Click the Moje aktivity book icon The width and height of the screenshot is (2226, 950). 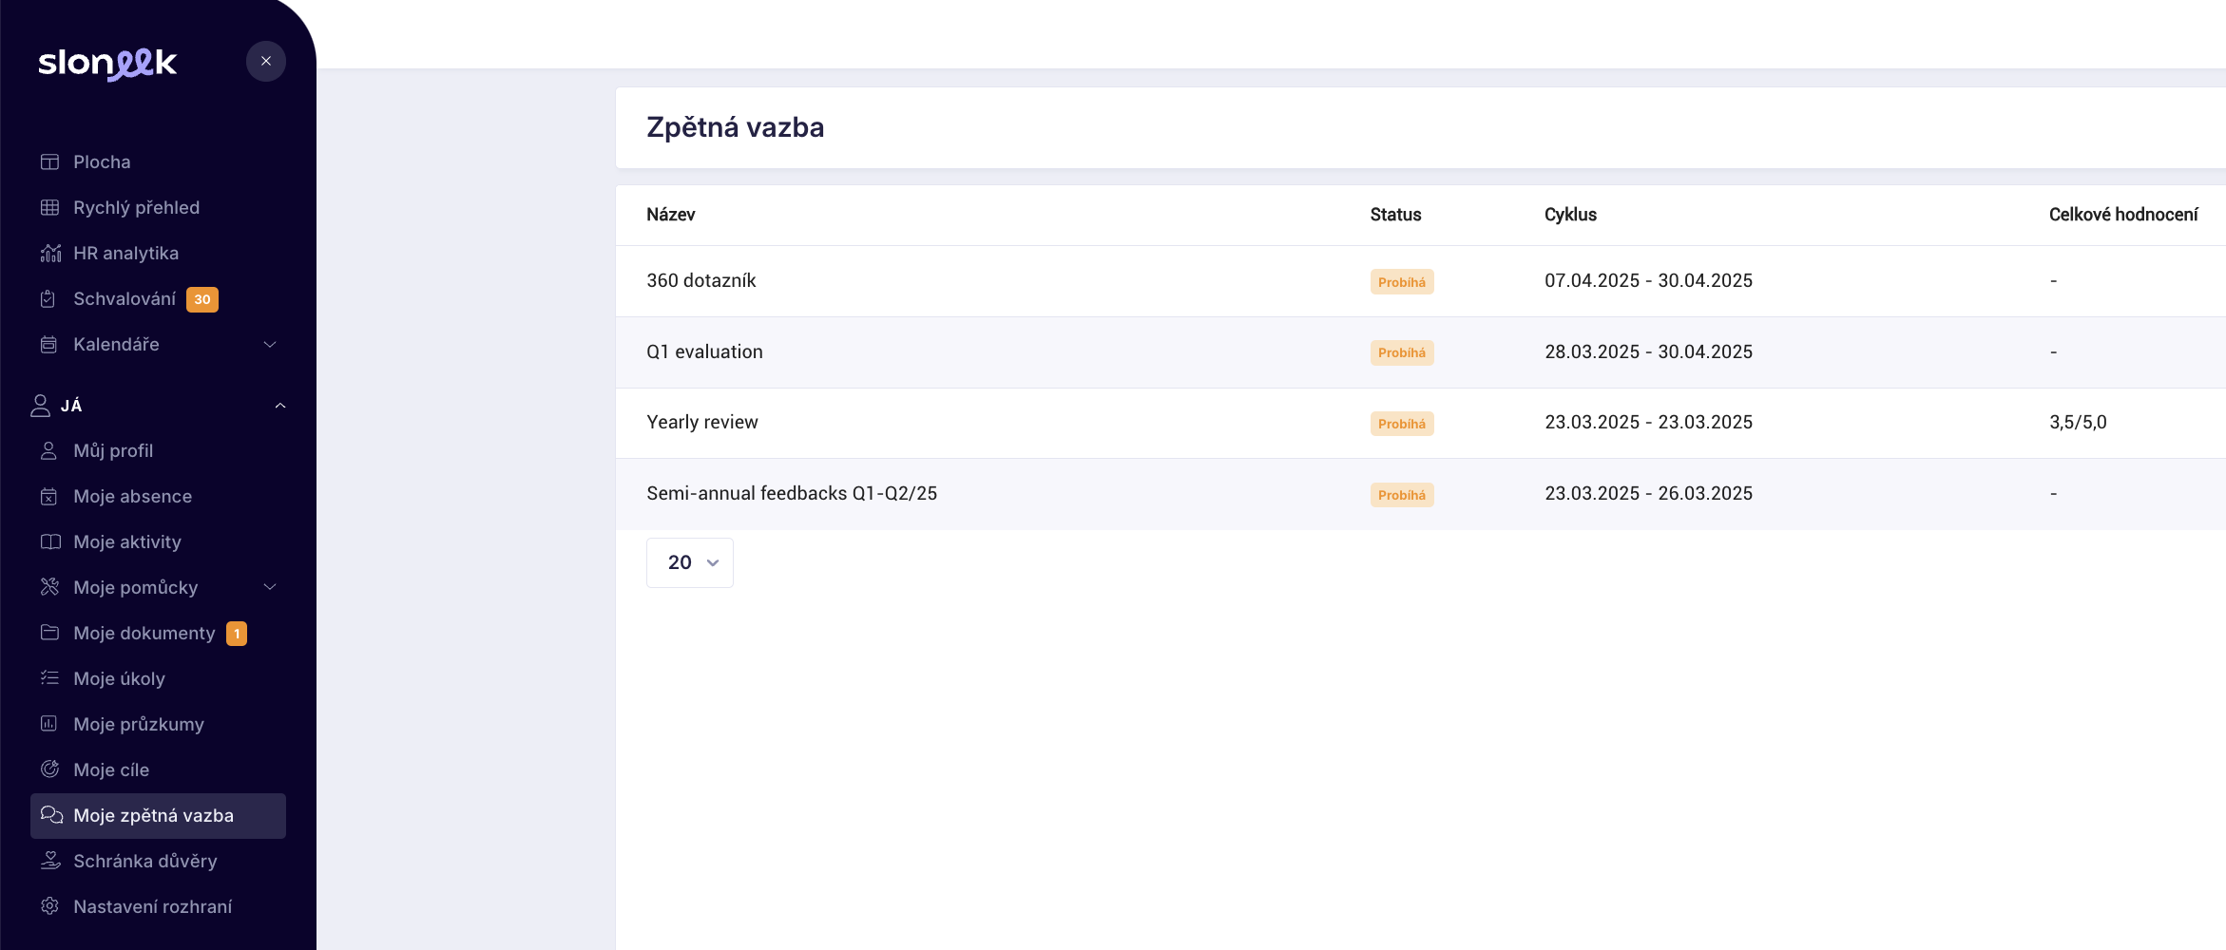pyautogui.click(x=49, y=542)
